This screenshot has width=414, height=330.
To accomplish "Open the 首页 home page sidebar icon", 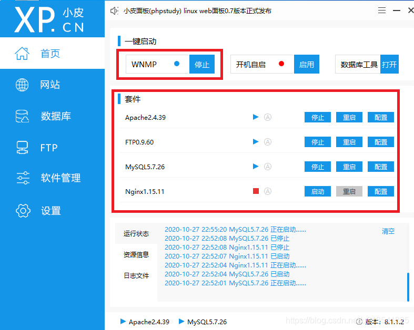I will (22, 54).
